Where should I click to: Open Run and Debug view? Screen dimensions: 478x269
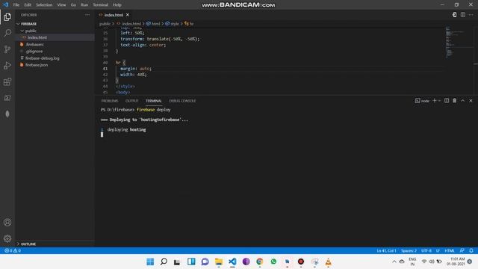(7, 65)
